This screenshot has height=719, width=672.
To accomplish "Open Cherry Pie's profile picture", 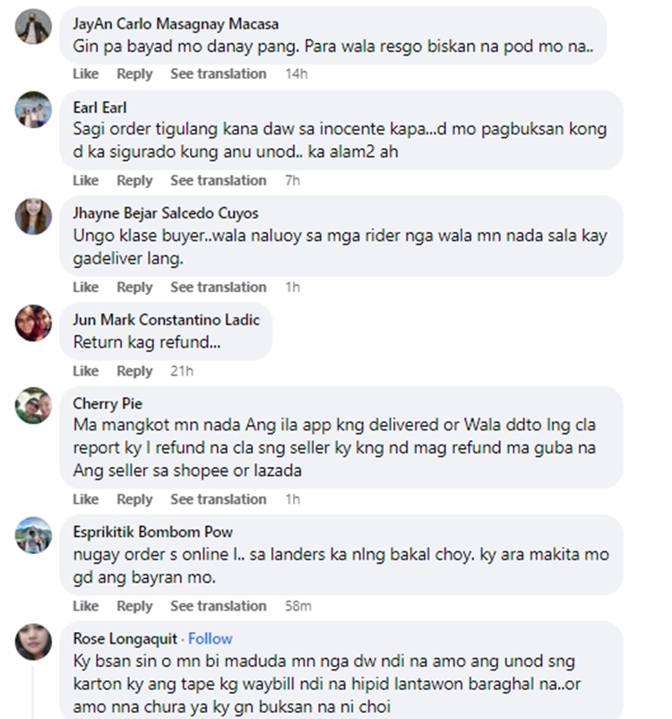I will 33,405.
